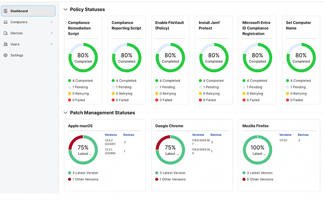Viewport: 324px width, 201px height.
Task: Click the Settings gear icon
Action: click(x=6, y=55)
